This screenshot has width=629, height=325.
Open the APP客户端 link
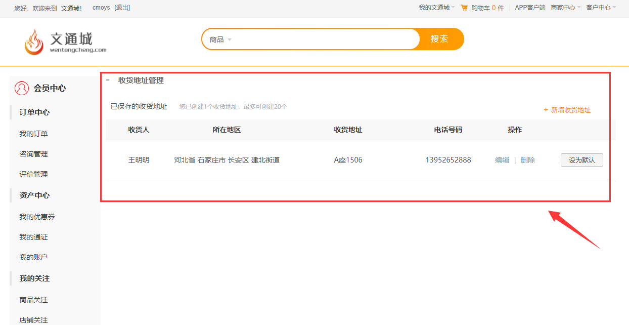(530, 8)
